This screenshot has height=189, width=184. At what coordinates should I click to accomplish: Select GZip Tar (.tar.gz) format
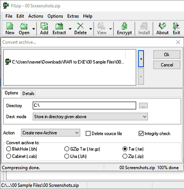tap(67, 149)
